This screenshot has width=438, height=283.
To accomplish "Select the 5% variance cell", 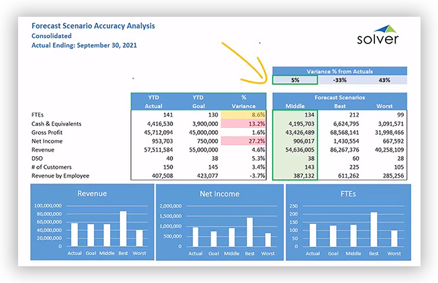I will [295, 80].
